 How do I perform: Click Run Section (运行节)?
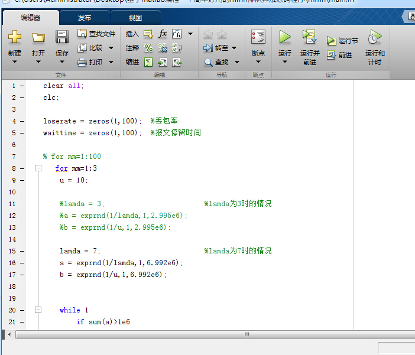point(342,41)
